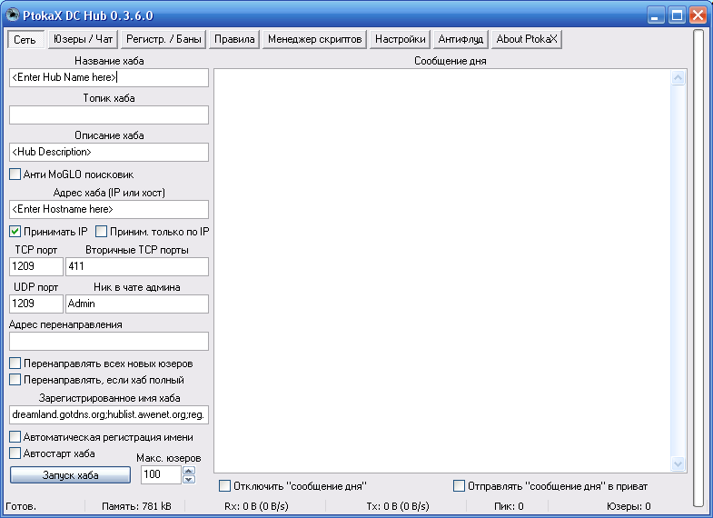
Task: Open the About PtokaX tab
Action: point(527,39)
